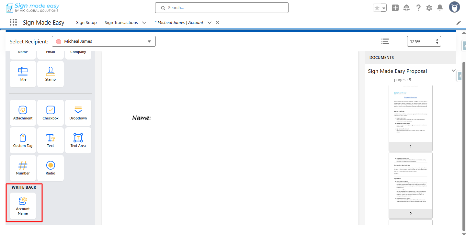
Task: Open the App Launcher grid icon
Action: [x=13, y=22]
